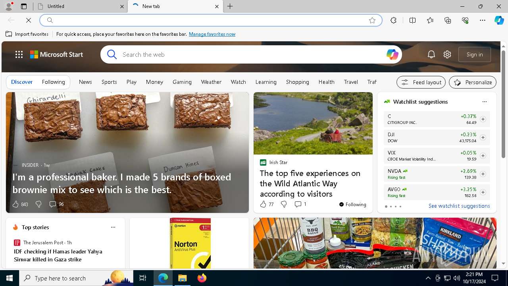508x286 pixels.
Task: Open the Microsoft apps grid launcher
Action: pyautogui.click(x=19, y=54)
